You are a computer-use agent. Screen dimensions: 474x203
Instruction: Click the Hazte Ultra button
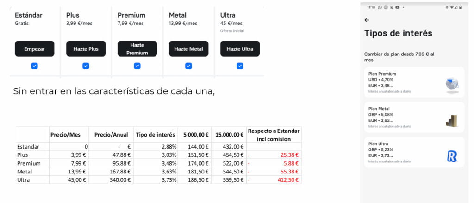[240, 49]
